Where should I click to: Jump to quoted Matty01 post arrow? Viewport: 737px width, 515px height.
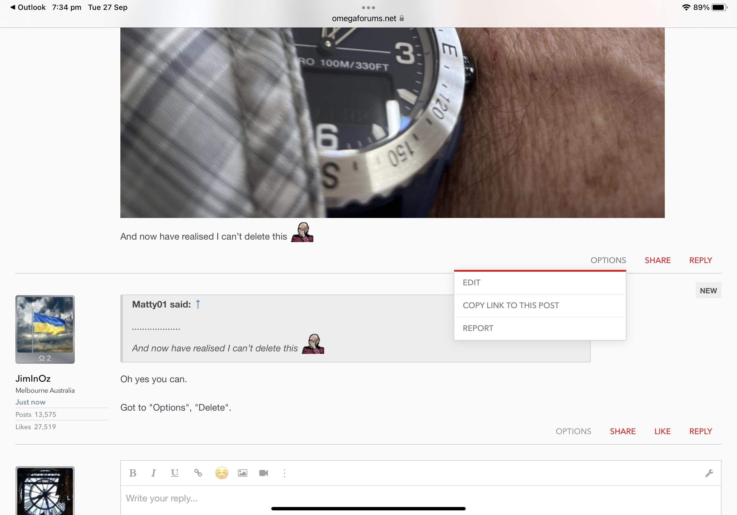(x=198, y=304)
